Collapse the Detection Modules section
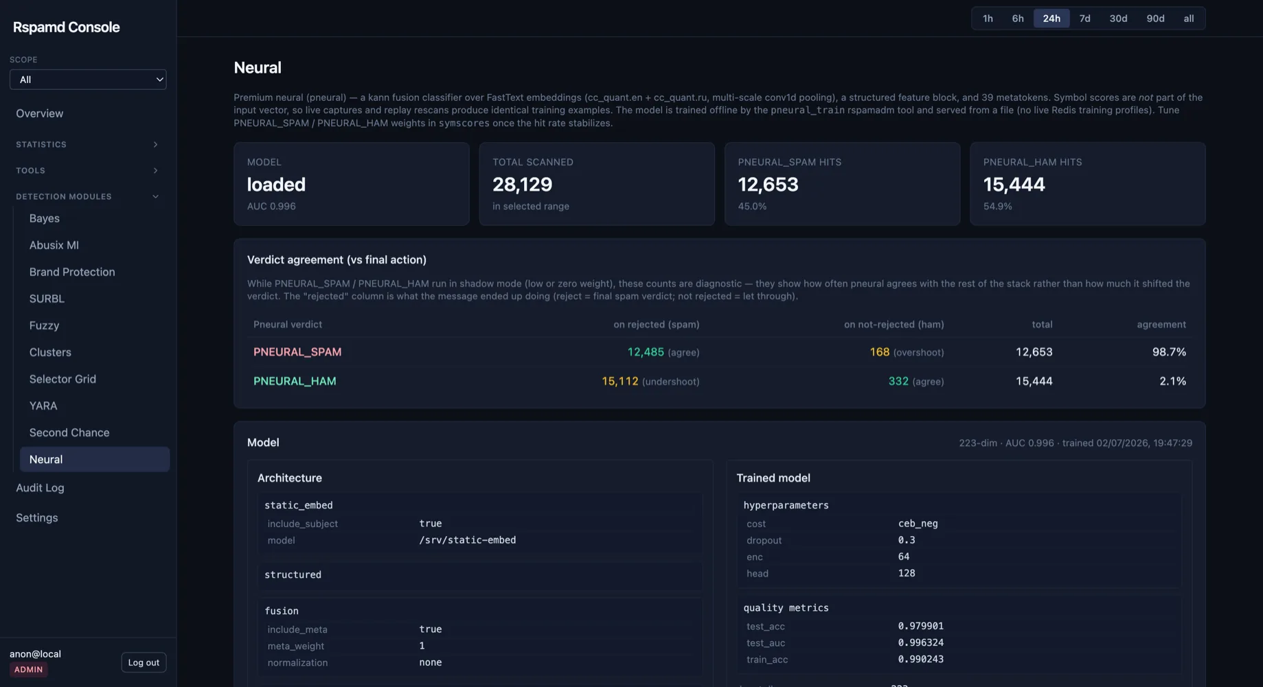 (x=88, y=197)
